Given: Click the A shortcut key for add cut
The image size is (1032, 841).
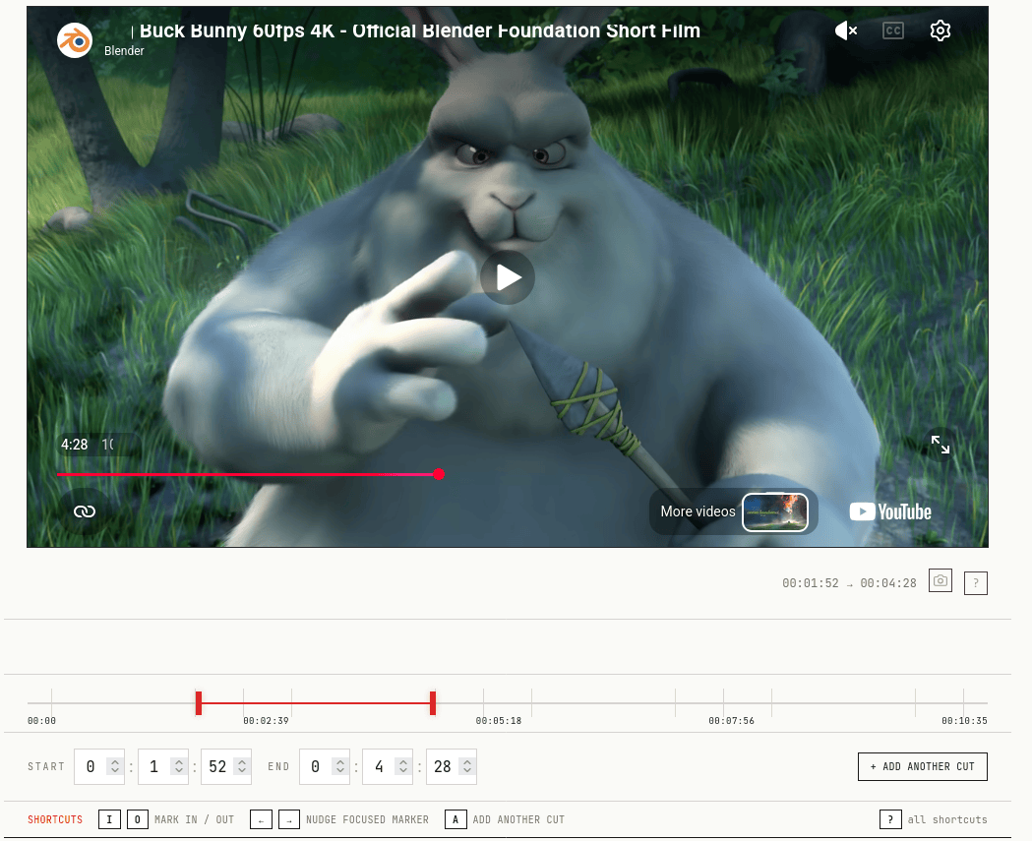Looking at the screenshot, I should 455,819.
